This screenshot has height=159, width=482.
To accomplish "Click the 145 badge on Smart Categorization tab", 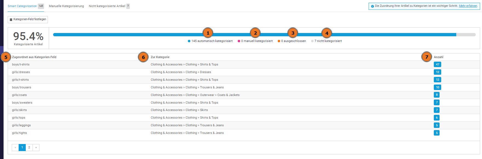I will 41,6.
